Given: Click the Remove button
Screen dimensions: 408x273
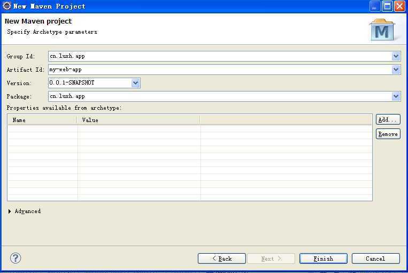Looking at the screenshot, I should click(388, 134).
